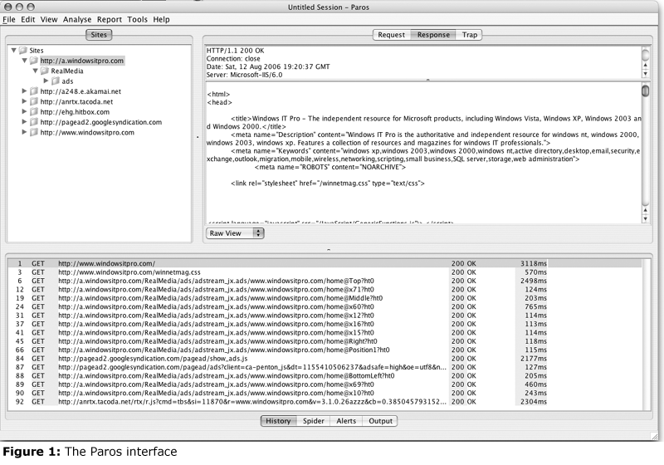Expand the pagead2.googlesyndication.com site node

pyautogui.click(x=24, y=122)
